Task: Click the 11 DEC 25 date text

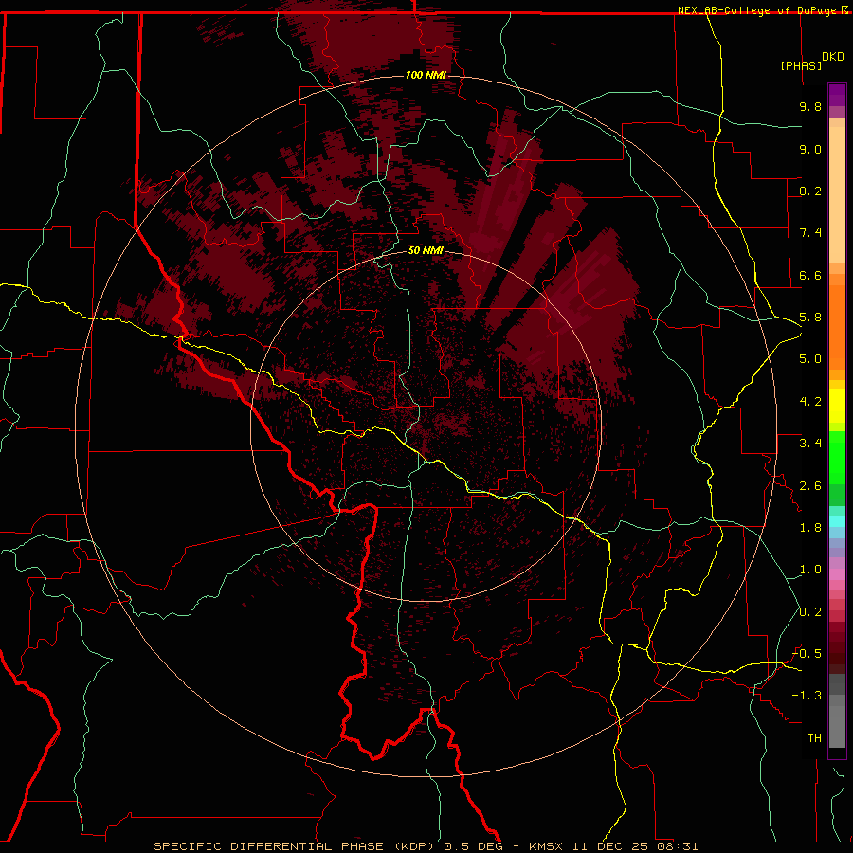Action: point(609,846)
